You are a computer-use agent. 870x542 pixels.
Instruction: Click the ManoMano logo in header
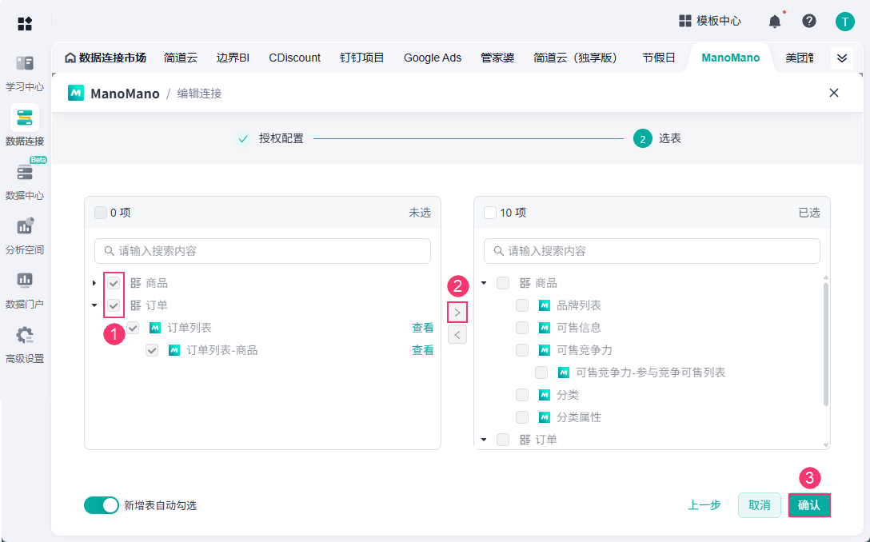75,94
